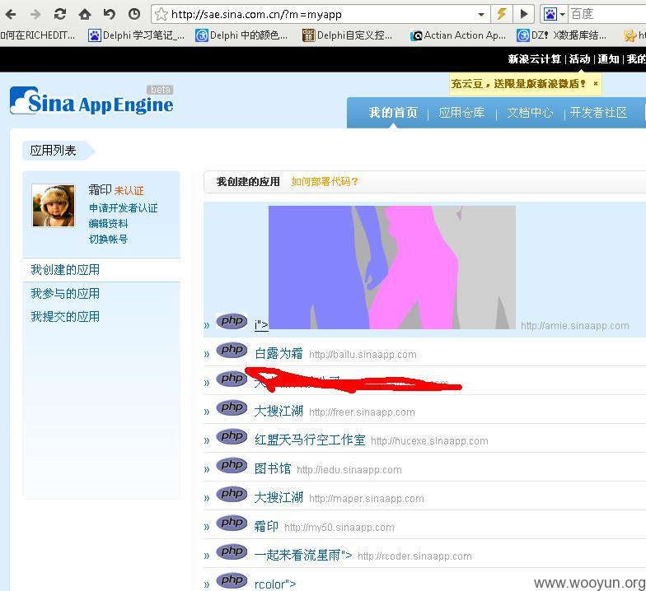Click 切换帐号 link
This screenshot has height=591, width=646.
[109, 239]
